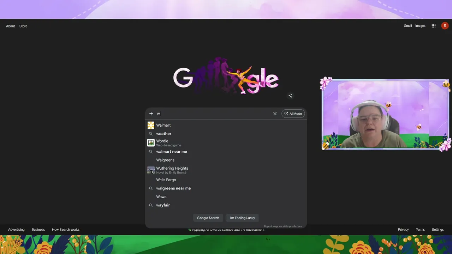Pick Wuthering Heights novel suggestion
Image resolution: width=452 pixels, height=254 pixels.
[226, 170]
